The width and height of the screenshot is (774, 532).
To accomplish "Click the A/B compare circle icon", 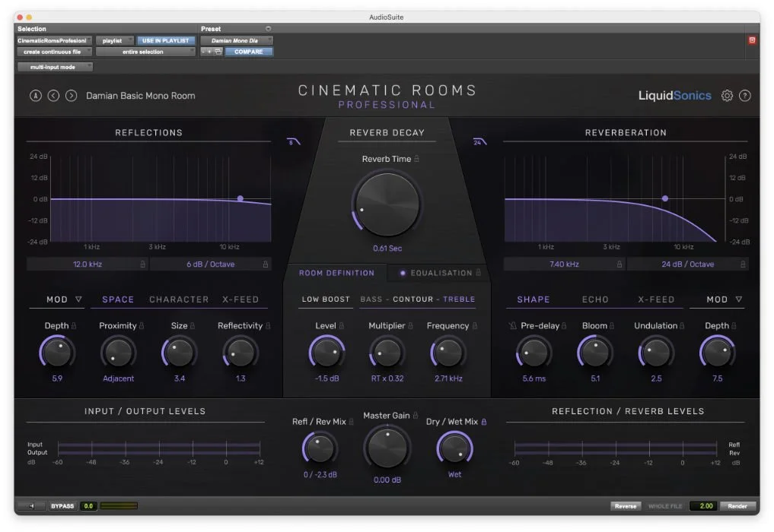I will click(x=36, y=96).
